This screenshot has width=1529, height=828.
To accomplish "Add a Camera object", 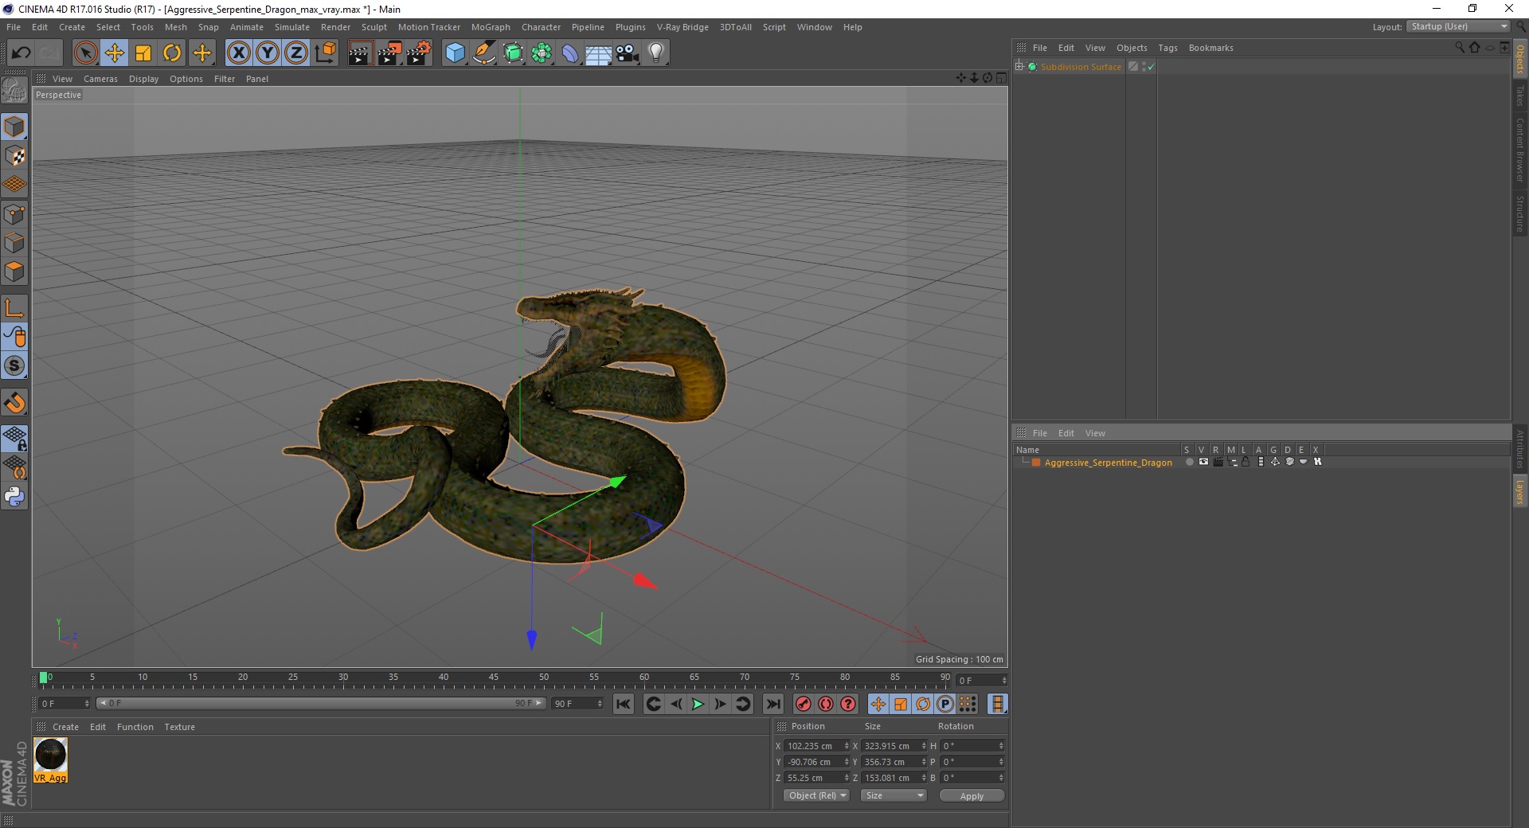I will (x=628, y=53).
